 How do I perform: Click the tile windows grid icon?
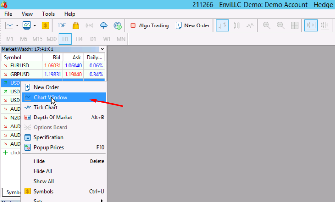(294, 25)
